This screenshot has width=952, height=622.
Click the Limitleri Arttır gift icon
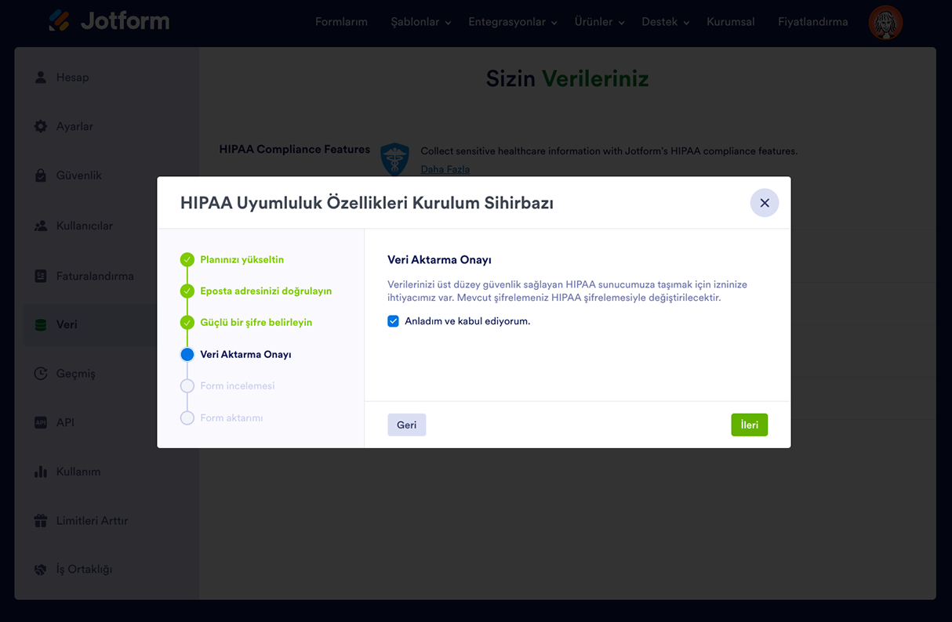(x=41, y=520)
